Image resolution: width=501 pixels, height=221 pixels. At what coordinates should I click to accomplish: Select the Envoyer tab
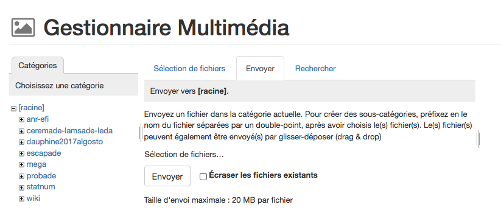tap(260, 69)
